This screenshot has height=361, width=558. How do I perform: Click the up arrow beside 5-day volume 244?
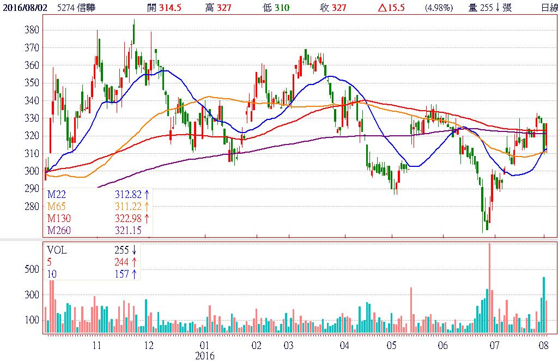tap(134, 262)
